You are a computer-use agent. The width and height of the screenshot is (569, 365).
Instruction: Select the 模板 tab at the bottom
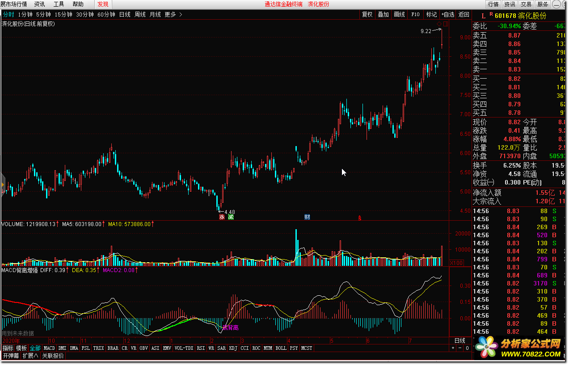pyautogui.click(x=21, y=348)
